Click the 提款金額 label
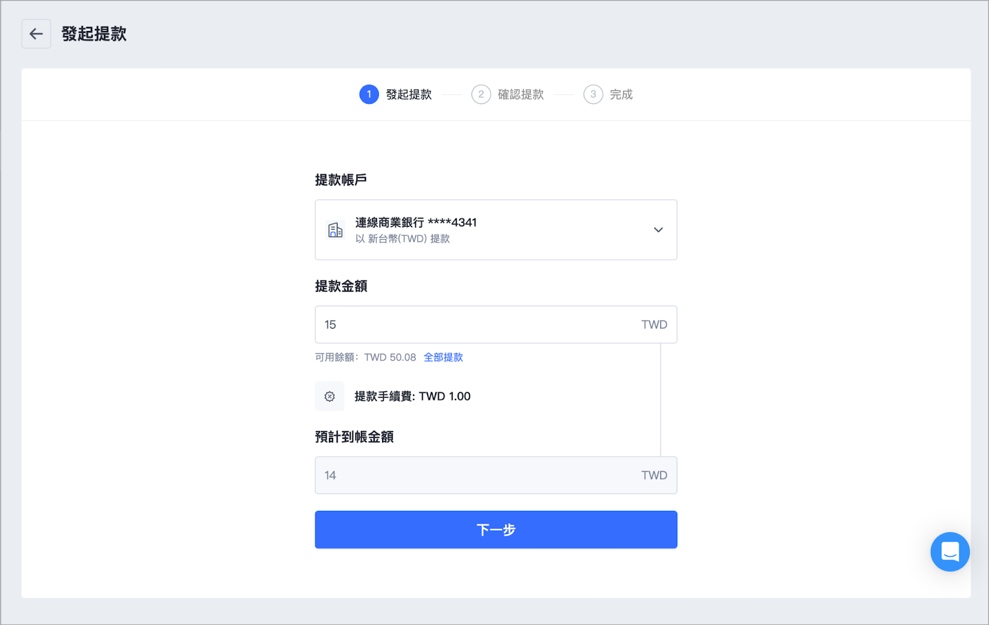Screen dimensions: 989x625 pyautogui.click(x=341, y=286)
